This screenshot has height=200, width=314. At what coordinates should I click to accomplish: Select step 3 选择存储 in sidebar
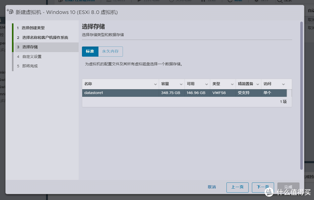point(47,47)
